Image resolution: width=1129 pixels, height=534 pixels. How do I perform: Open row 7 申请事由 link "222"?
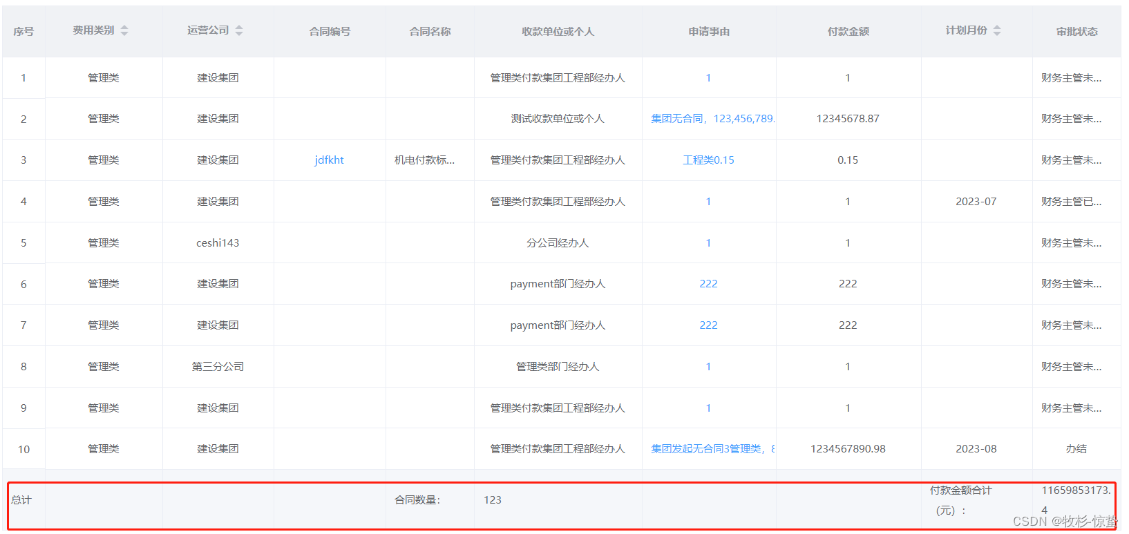tap(709, 325)
